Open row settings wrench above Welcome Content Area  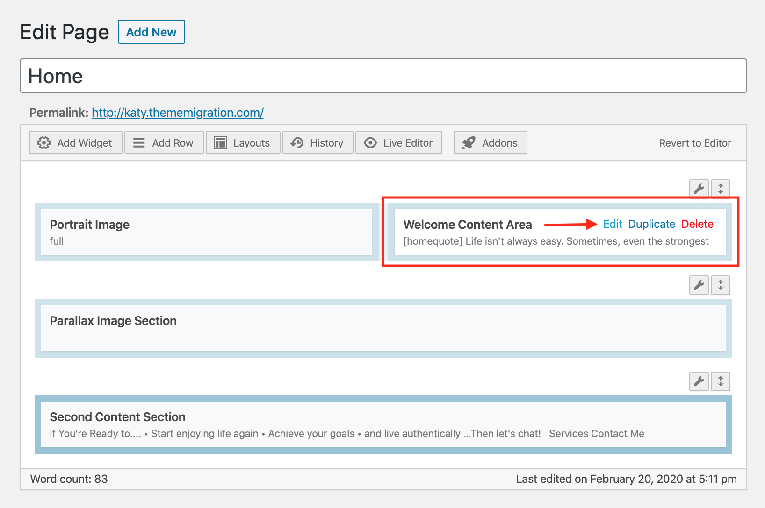coord(699,189)
